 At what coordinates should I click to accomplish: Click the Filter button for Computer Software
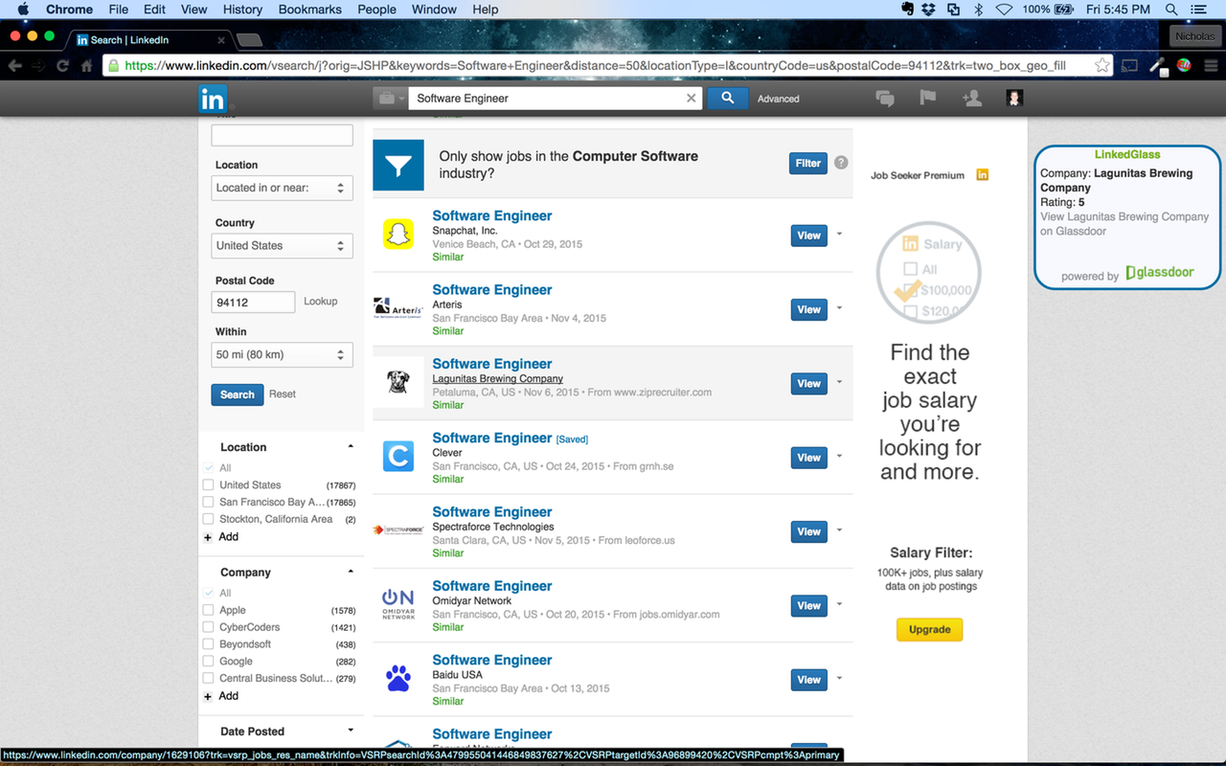[808, 163]
